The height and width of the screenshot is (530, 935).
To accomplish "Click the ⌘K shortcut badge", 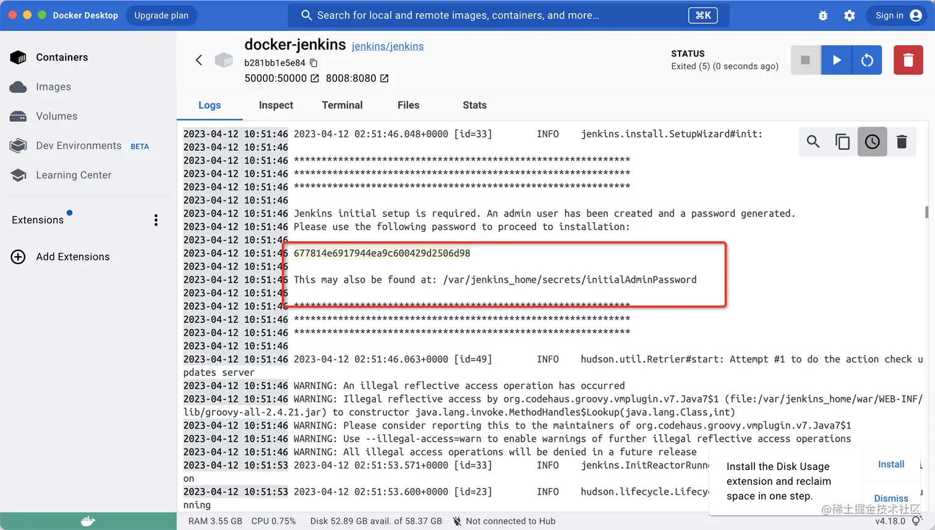I will (x=703, y=15).
